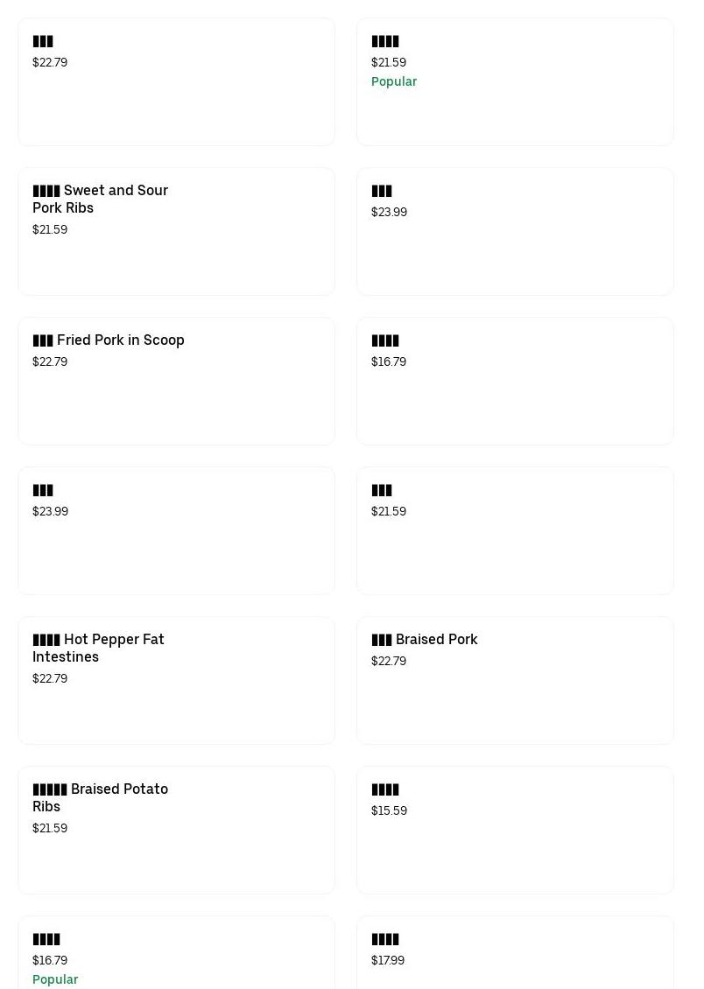Select the $23.99 item in right column
704x989 pixels.
pos(515,231)
